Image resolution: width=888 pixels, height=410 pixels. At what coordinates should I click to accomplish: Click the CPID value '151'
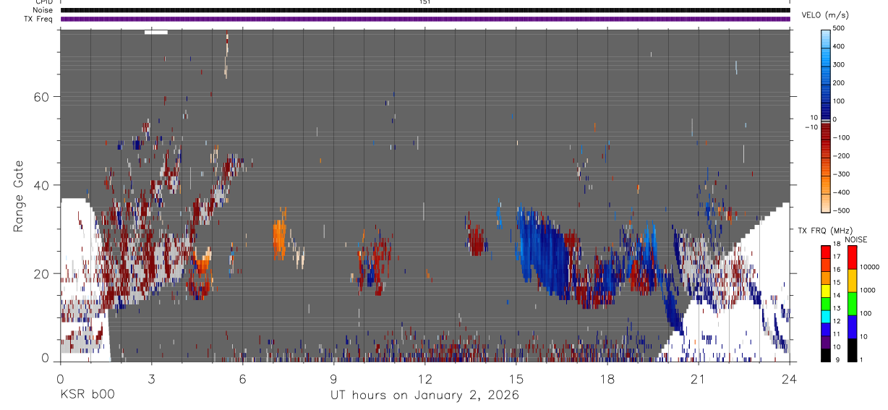click(x=424, y=2)
